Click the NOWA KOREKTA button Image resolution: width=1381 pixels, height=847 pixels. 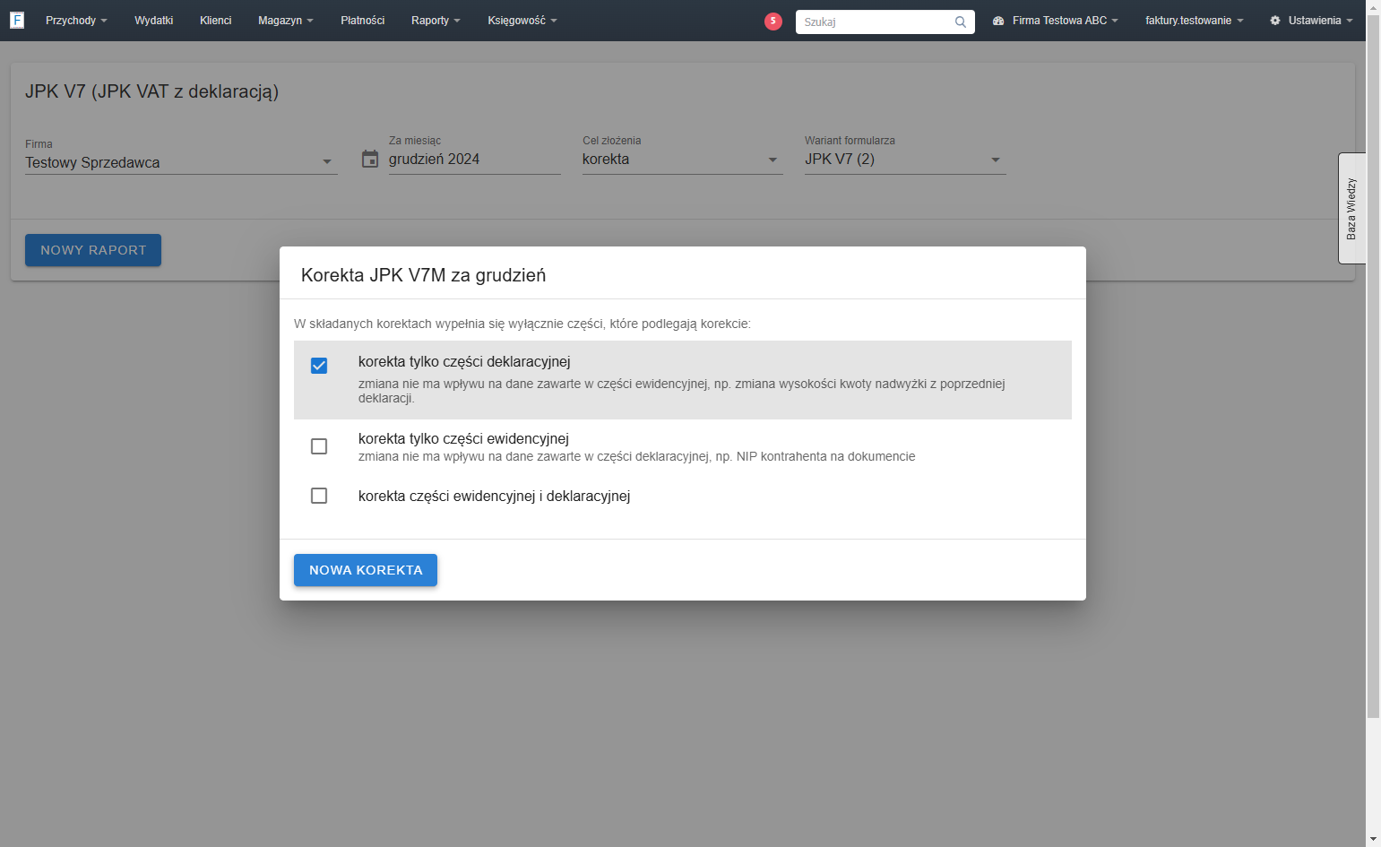(x=366, y=570)
